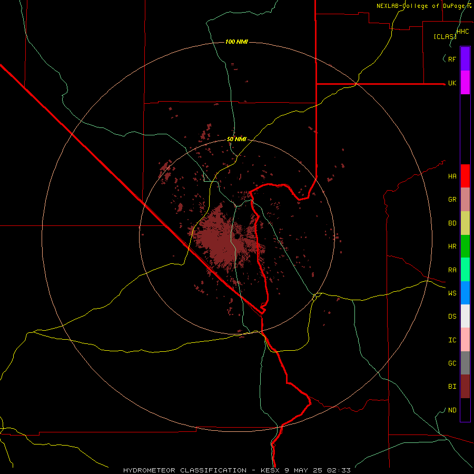Click the blue WS legend color swatch
The image size is (474, 474).
[465, 293]
